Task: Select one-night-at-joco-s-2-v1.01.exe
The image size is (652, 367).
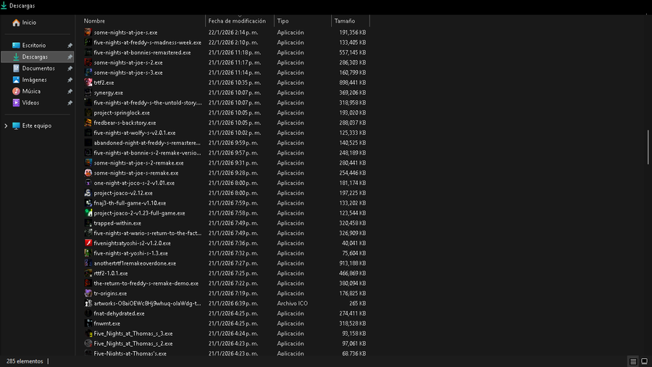Action: pos(134,183)
